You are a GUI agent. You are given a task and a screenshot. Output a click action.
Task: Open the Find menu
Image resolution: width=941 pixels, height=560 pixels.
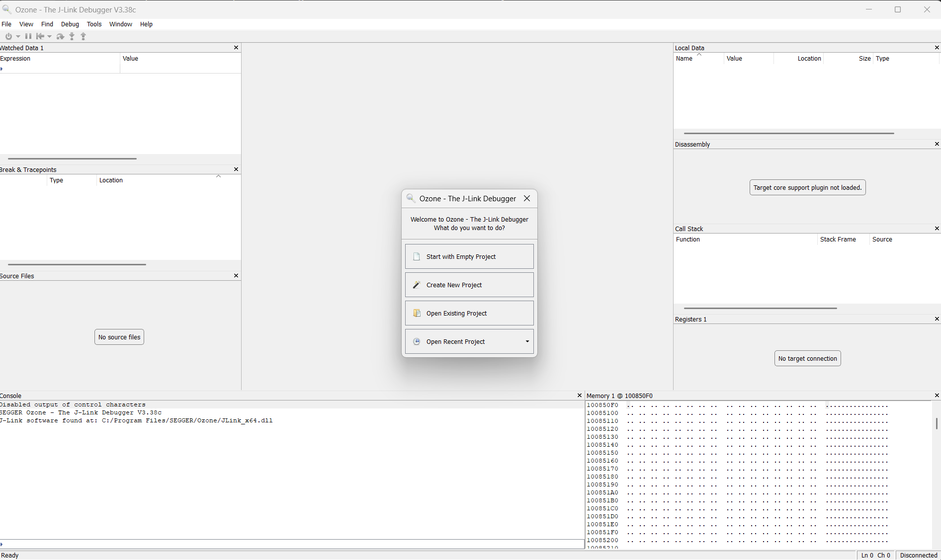click(47, 24)
